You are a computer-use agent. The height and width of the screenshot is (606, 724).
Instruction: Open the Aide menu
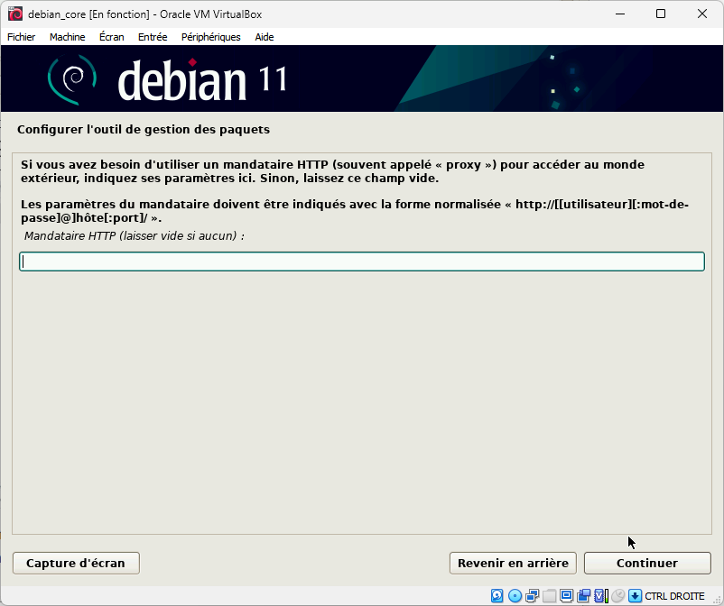(x=265, y=37)
